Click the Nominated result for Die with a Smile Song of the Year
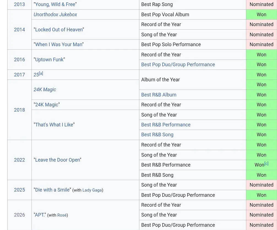Image resolution: width=277 pixels, height=230 pixels. pyautogui.click(x=262, y=185)
